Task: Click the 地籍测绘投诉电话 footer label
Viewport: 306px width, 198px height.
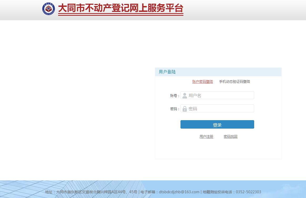Action: point(217,192)
